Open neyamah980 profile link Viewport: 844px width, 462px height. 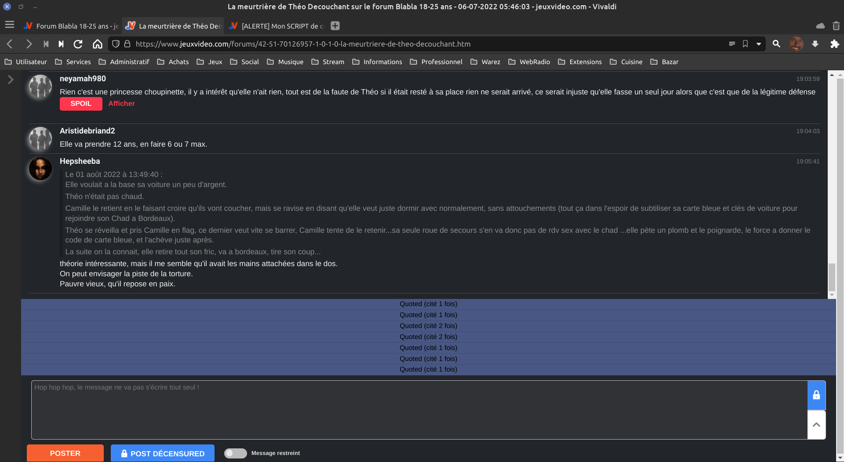click(83, 79)
